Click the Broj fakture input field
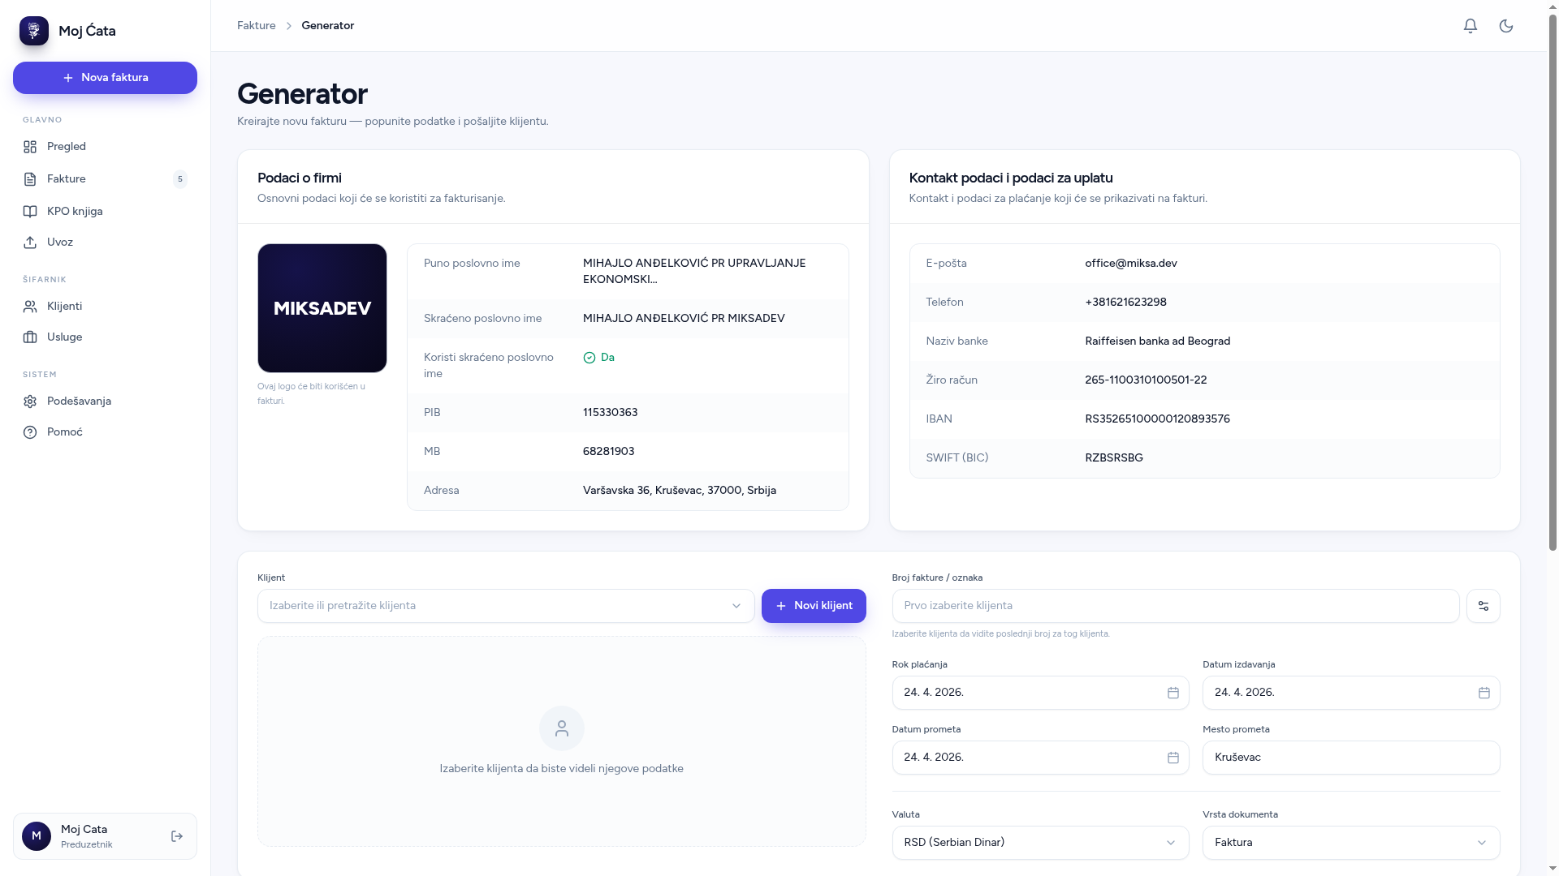1559x876 pixels. click(x=1176, y=606)
